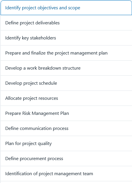
Task: Select 'Define communication process' entry
Action: (66, 128)
